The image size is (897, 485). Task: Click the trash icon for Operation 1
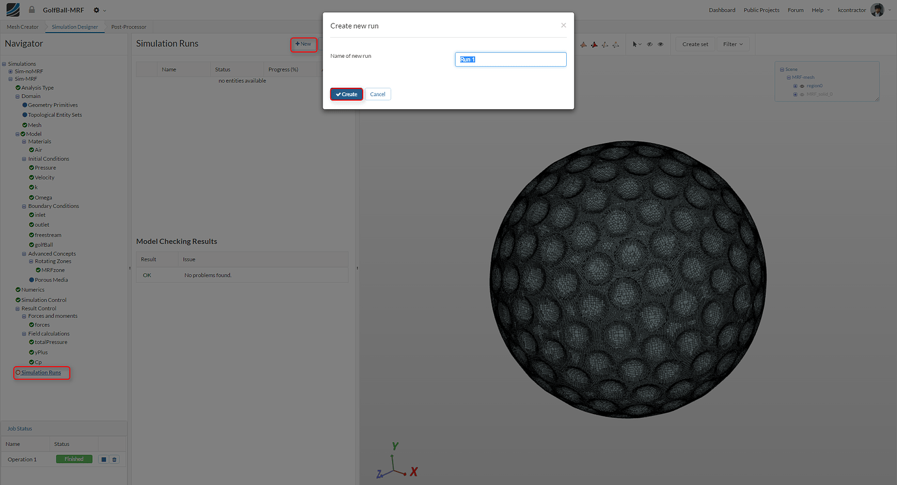click(x=114, y=459)
